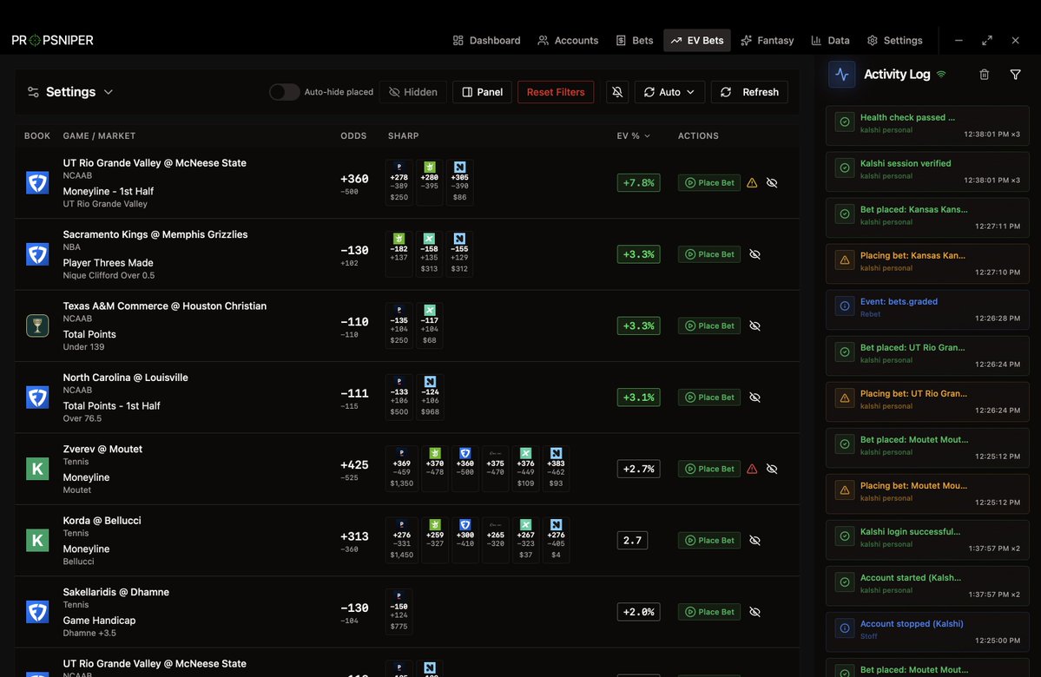This screenshot has height=677, width=1041.
Task: Hide the Sakellaridis @ Dhamne row
Action: coord(754,613)
